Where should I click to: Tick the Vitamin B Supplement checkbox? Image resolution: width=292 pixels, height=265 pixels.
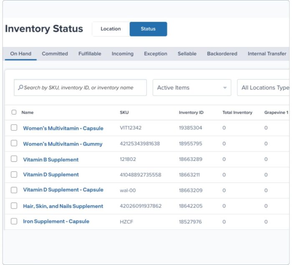pyautogui.click(x=14, y=159)
